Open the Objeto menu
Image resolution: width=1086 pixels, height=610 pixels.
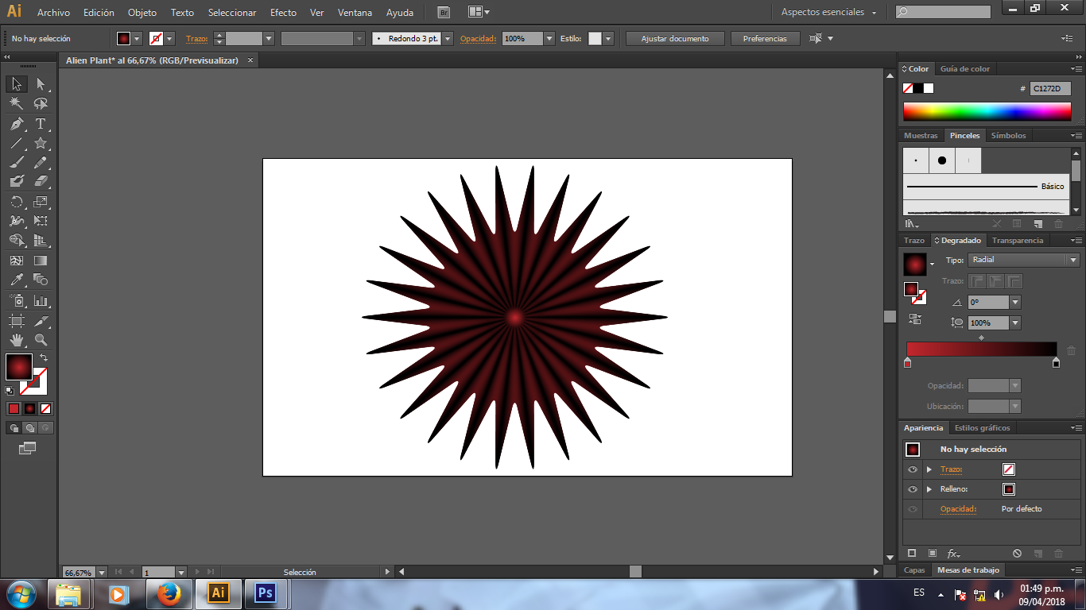(x=142, y=13)
